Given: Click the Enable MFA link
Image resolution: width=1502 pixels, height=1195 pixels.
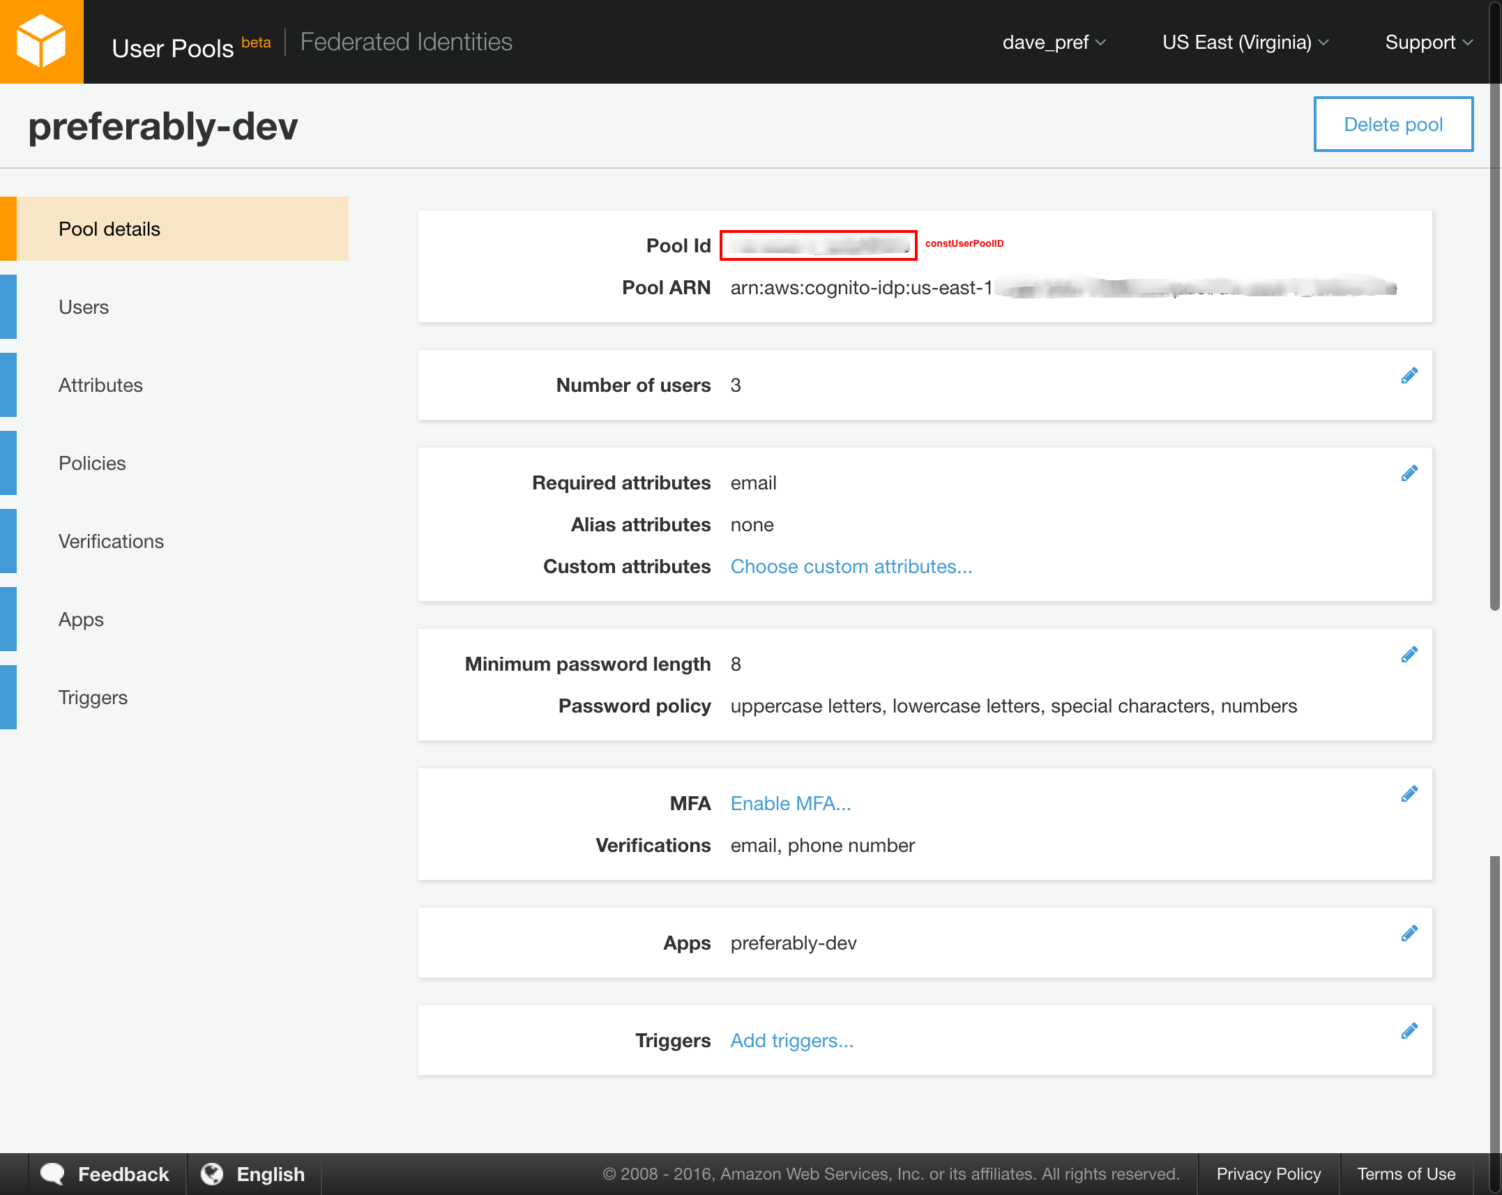Looking at the screenshot, I should [790, 802].
